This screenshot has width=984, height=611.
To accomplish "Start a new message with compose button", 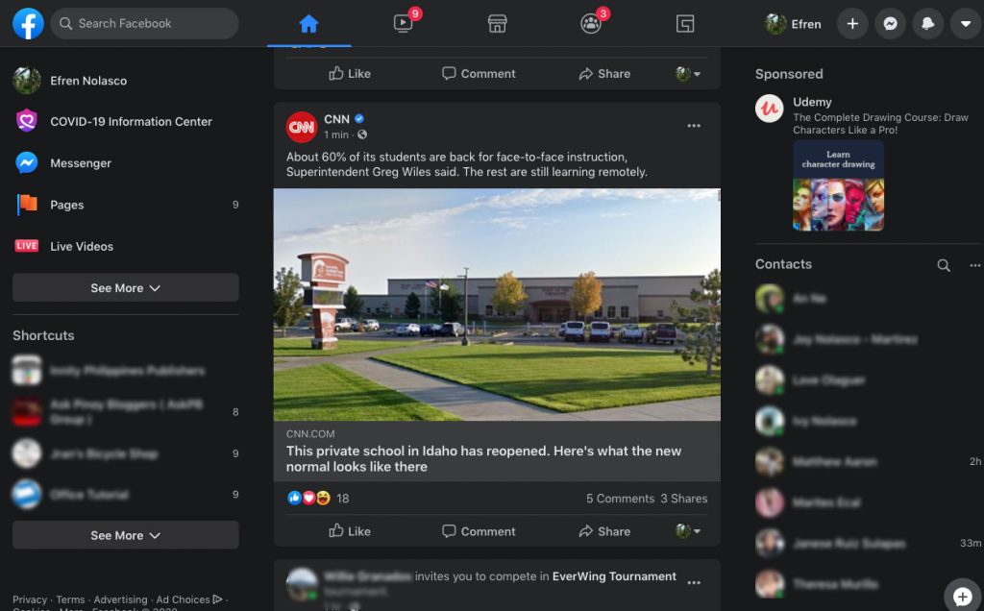I will (962, 596).
